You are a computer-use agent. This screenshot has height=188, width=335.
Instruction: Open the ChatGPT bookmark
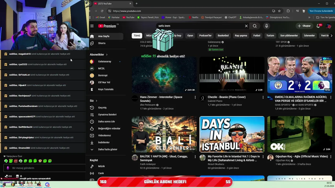(230, 17)
